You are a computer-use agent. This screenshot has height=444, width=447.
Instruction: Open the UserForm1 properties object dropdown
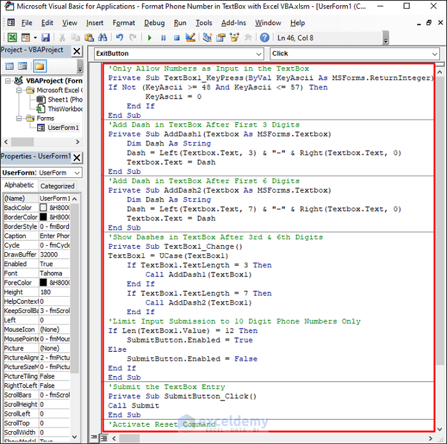click(x=77, y=173)
